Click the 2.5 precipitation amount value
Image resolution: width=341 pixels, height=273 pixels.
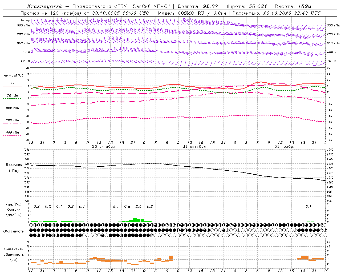[139, 207]
